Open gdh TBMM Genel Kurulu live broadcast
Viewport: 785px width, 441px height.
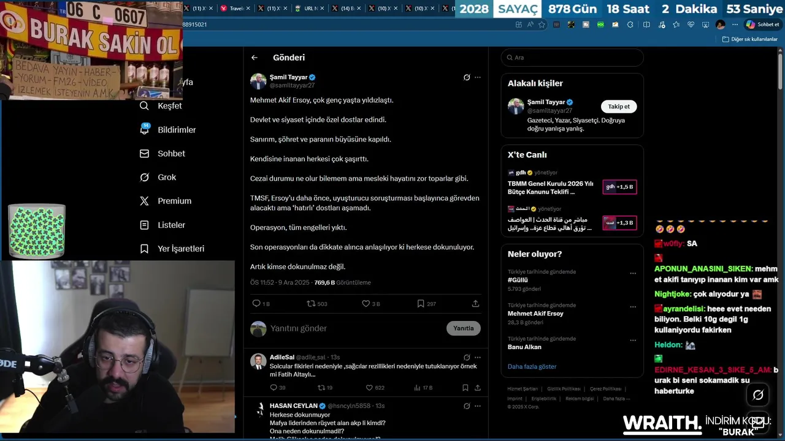(x=572, y=183)
